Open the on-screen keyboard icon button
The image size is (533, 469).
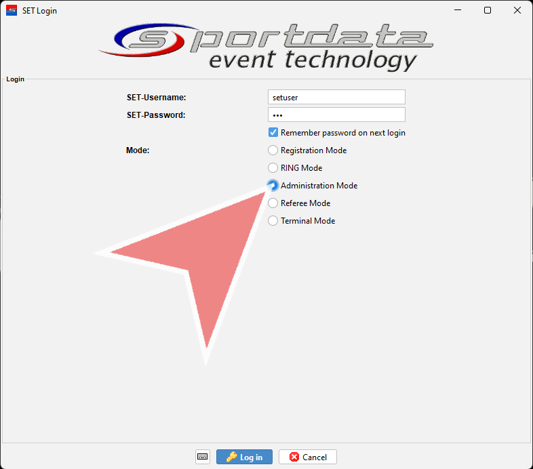tap(203, 457)
